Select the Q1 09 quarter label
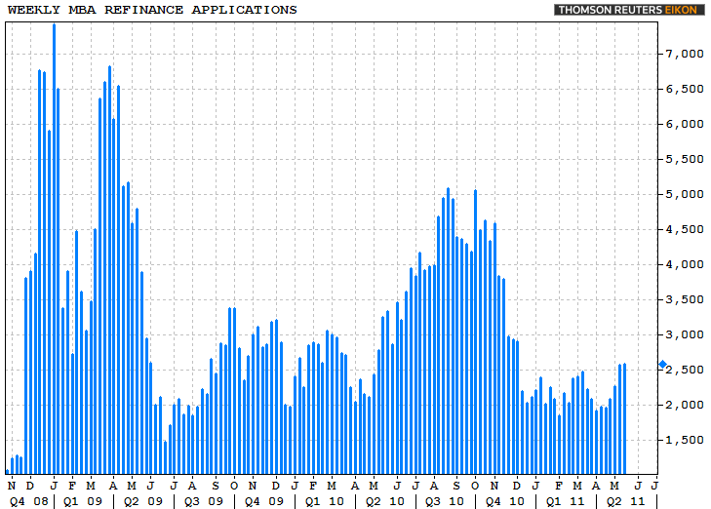The image size is (711, 509). [x=81, y=501]
